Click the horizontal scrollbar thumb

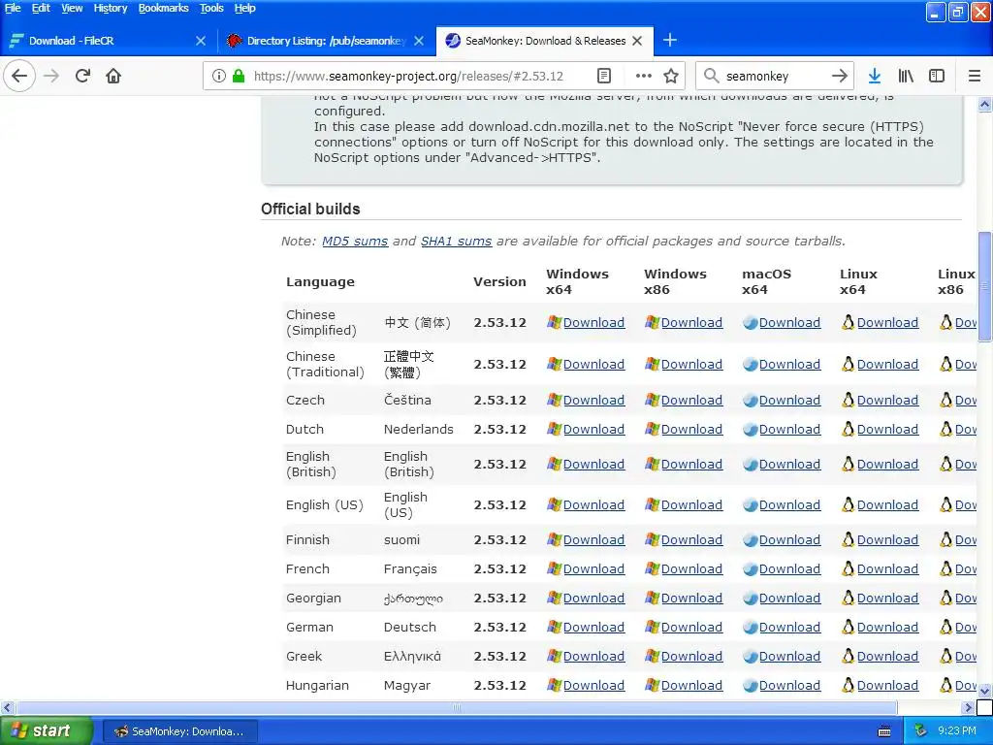point(457,707)
